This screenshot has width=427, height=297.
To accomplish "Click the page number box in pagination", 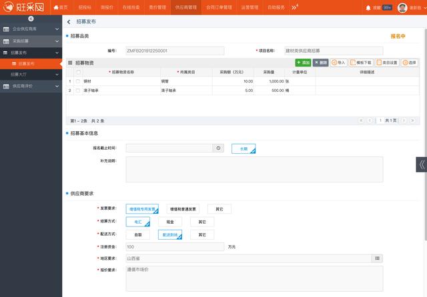I will coord(380,121).
